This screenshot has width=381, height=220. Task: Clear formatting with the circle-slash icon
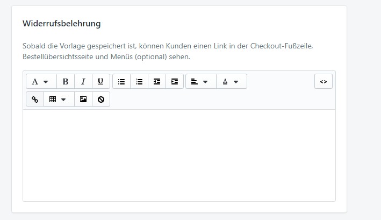coord(101,100)
